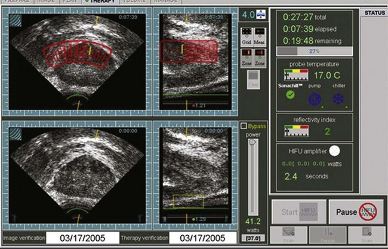
Task: Click the Sonachill green checkmark status icon
Action: (290, 96)
